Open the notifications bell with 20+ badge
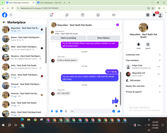 click(154, 15)
